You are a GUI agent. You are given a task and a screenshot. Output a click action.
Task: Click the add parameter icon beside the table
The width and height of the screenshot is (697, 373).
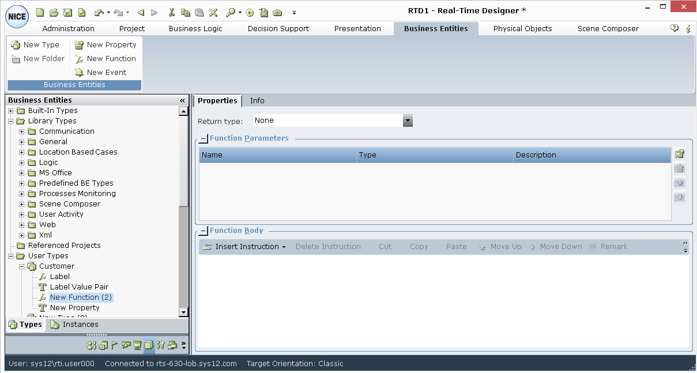(x=680, y=154)
